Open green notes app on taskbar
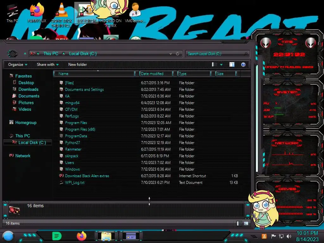The height and width of the screenshot is (243, 324). coord(57,236)
